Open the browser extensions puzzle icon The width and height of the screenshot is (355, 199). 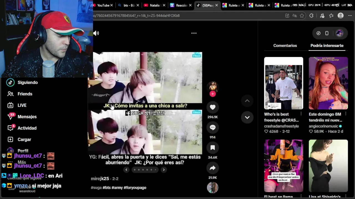click(311, 16)
